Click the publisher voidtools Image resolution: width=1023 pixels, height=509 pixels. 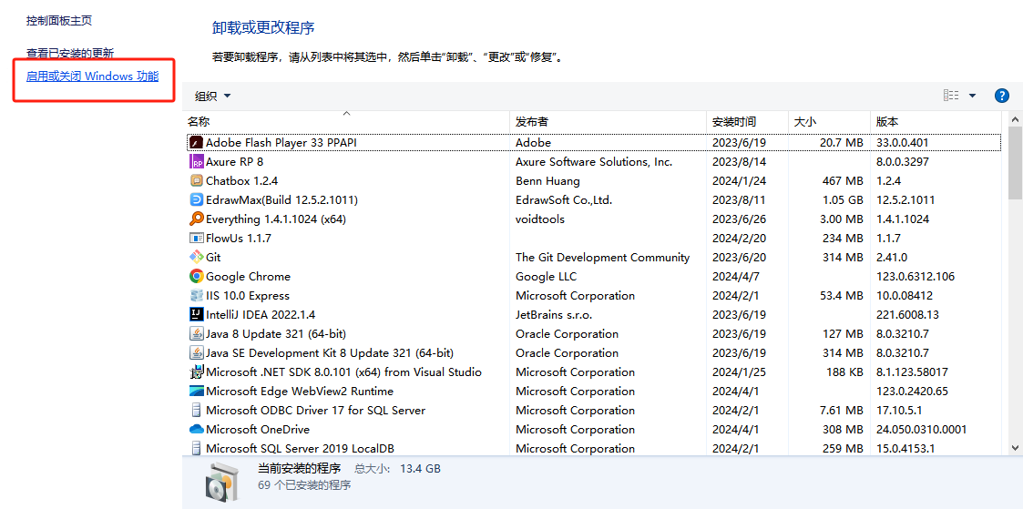[x=540, y=219]
